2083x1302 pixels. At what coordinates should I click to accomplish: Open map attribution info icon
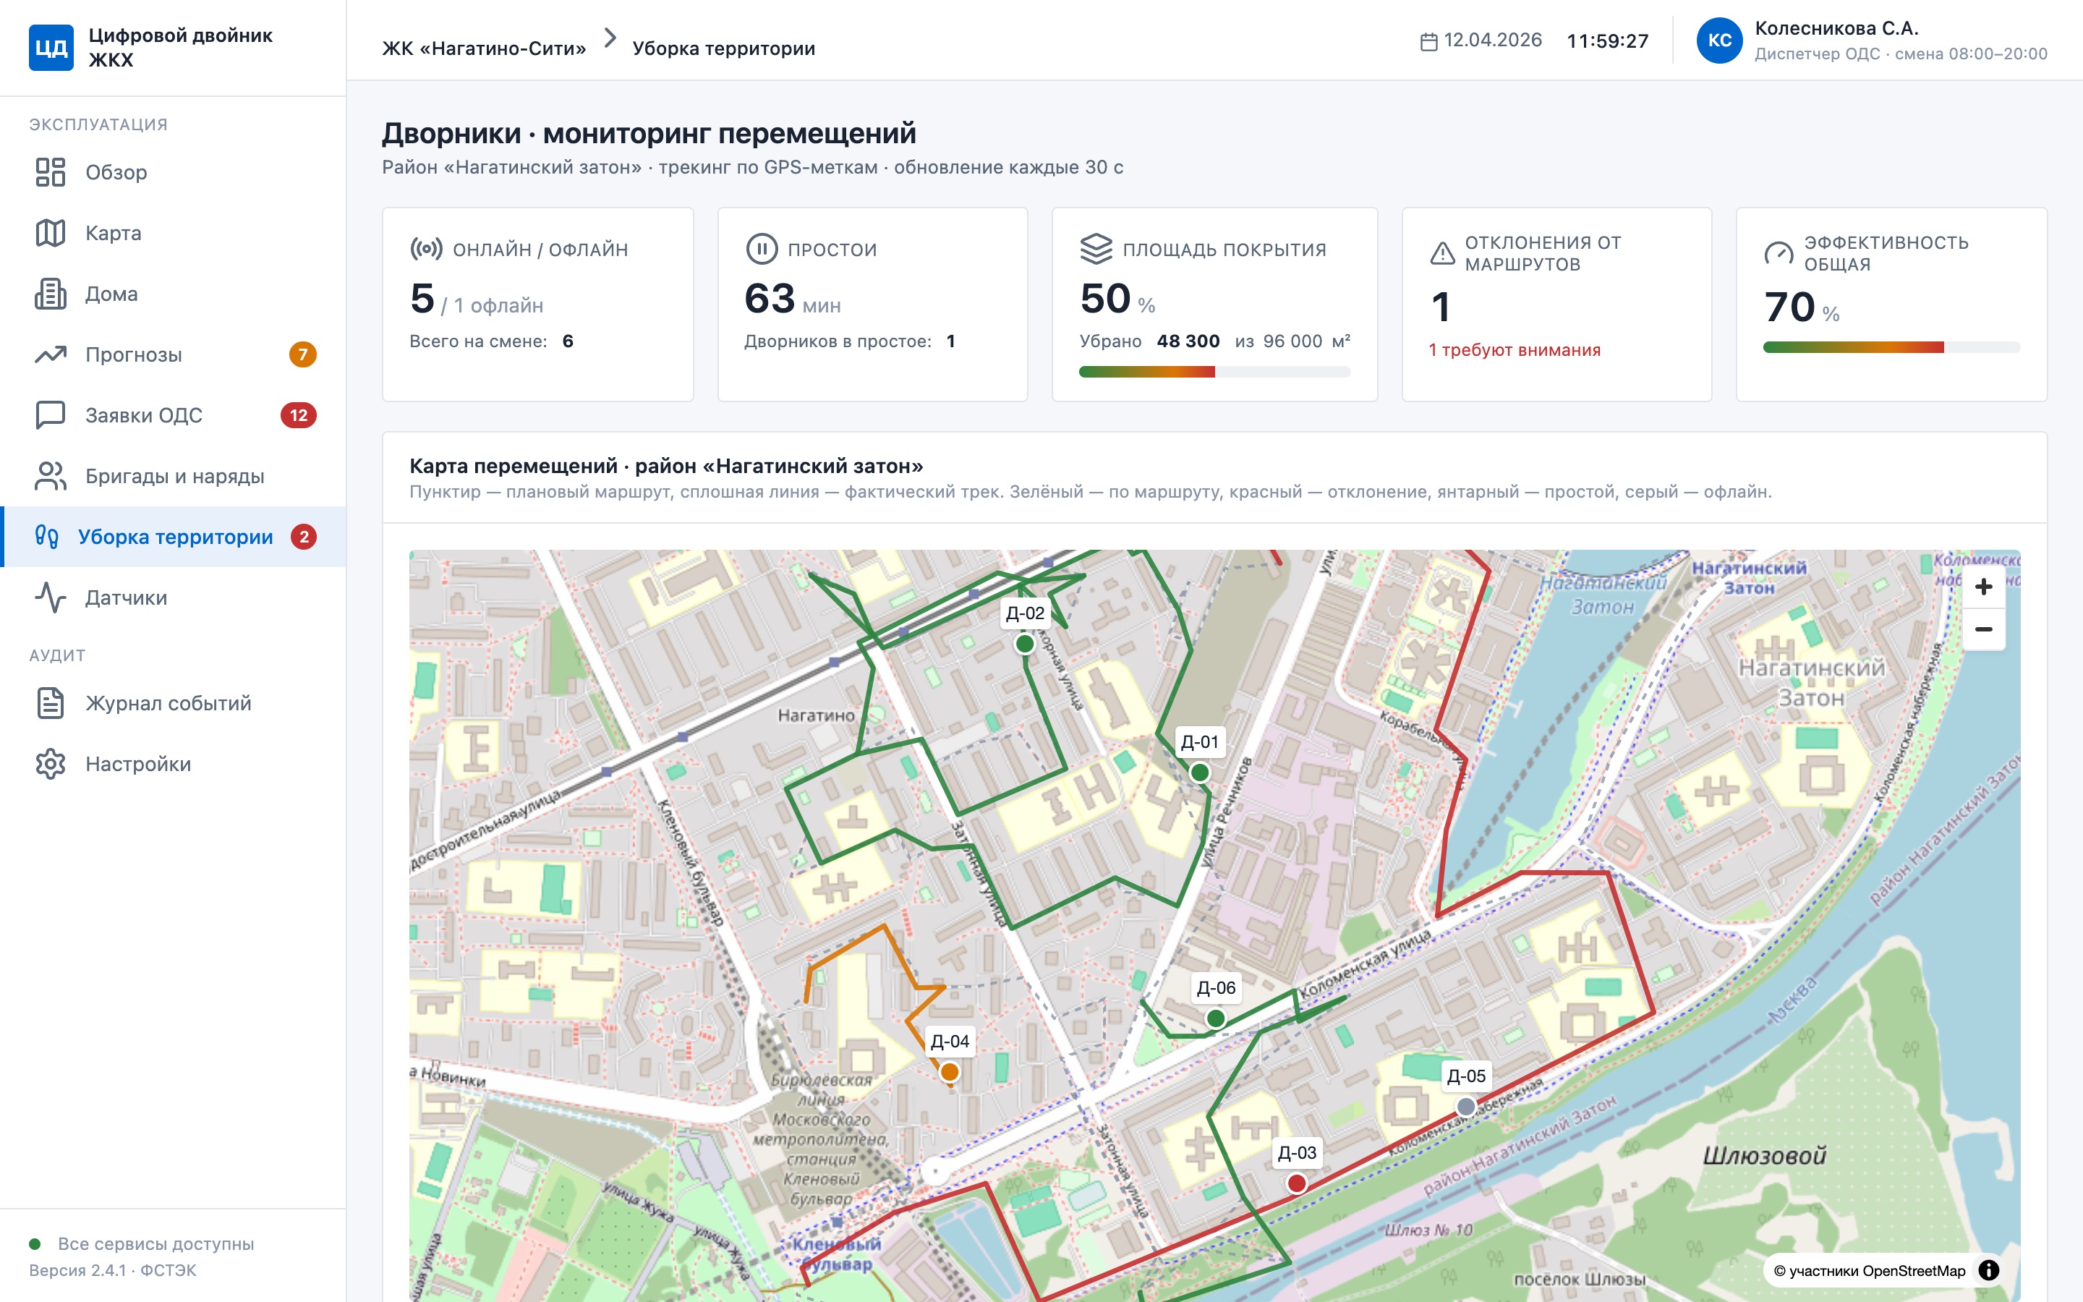(1989, 1270)
